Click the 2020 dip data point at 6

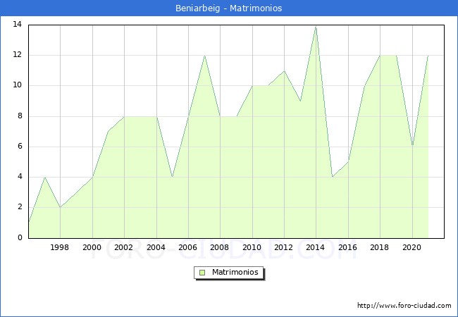point(412,145)
